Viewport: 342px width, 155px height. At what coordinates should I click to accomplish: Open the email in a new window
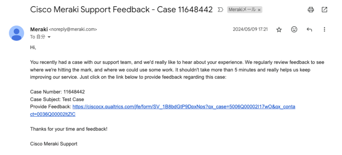(324, 10)
